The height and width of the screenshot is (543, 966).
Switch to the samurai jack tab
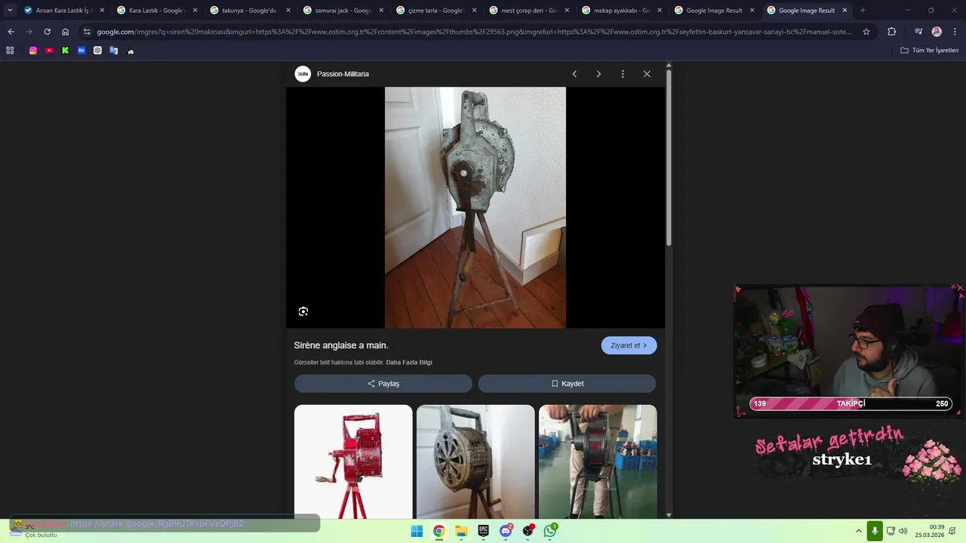342,11
